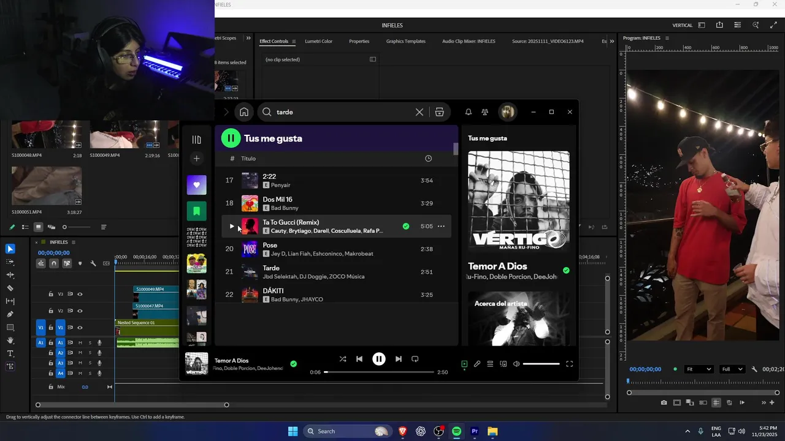Switch to Properties tab
The height and width of the screenshot is (441, 785).
tap(359, 41)
